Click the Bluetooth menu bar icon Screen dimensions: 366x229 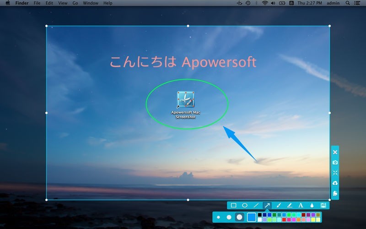(x=256, y=3)
